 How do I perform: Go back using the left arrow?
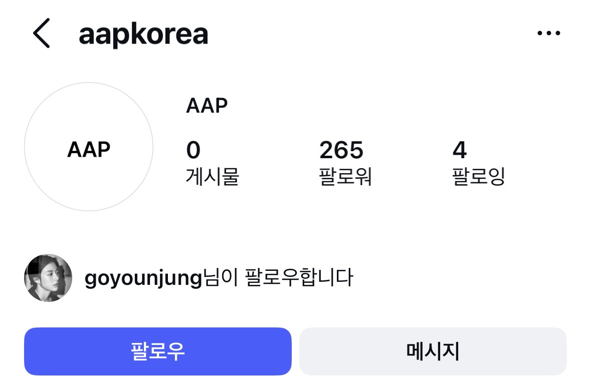pyautogui.click(x=42, y=34)
